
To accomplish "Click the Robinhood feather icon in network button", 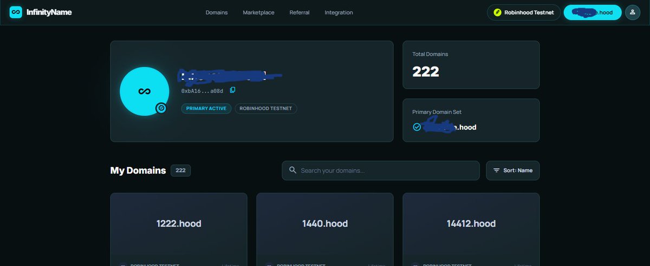I will tap(497, 12).
